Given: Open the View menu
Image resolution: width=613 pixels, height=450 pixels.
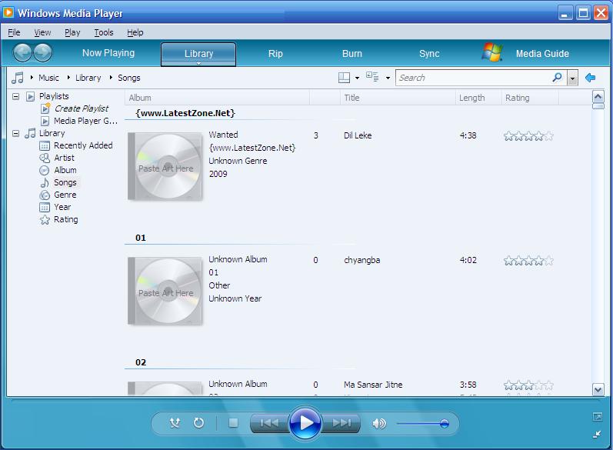Looking at the screenshot, I should point(42,32).
